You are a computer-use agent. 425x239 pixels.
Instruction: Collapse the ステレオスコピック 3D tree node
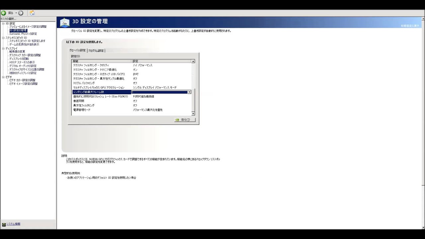3,38
